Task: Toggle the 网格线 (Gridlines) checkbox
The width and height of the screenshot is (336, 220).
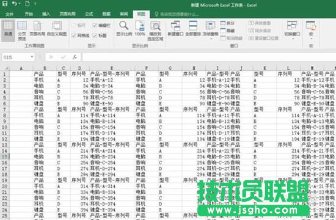Action: (x=73, y=35)
